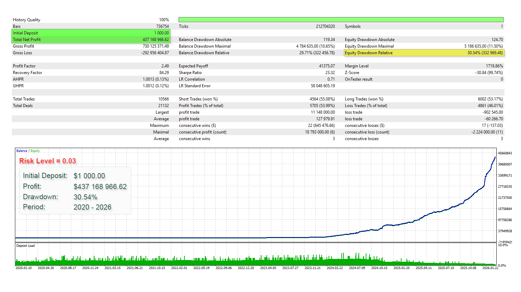Select largest profit trade 11 148 000.00
521x292 pixels.
pos(323,112)
